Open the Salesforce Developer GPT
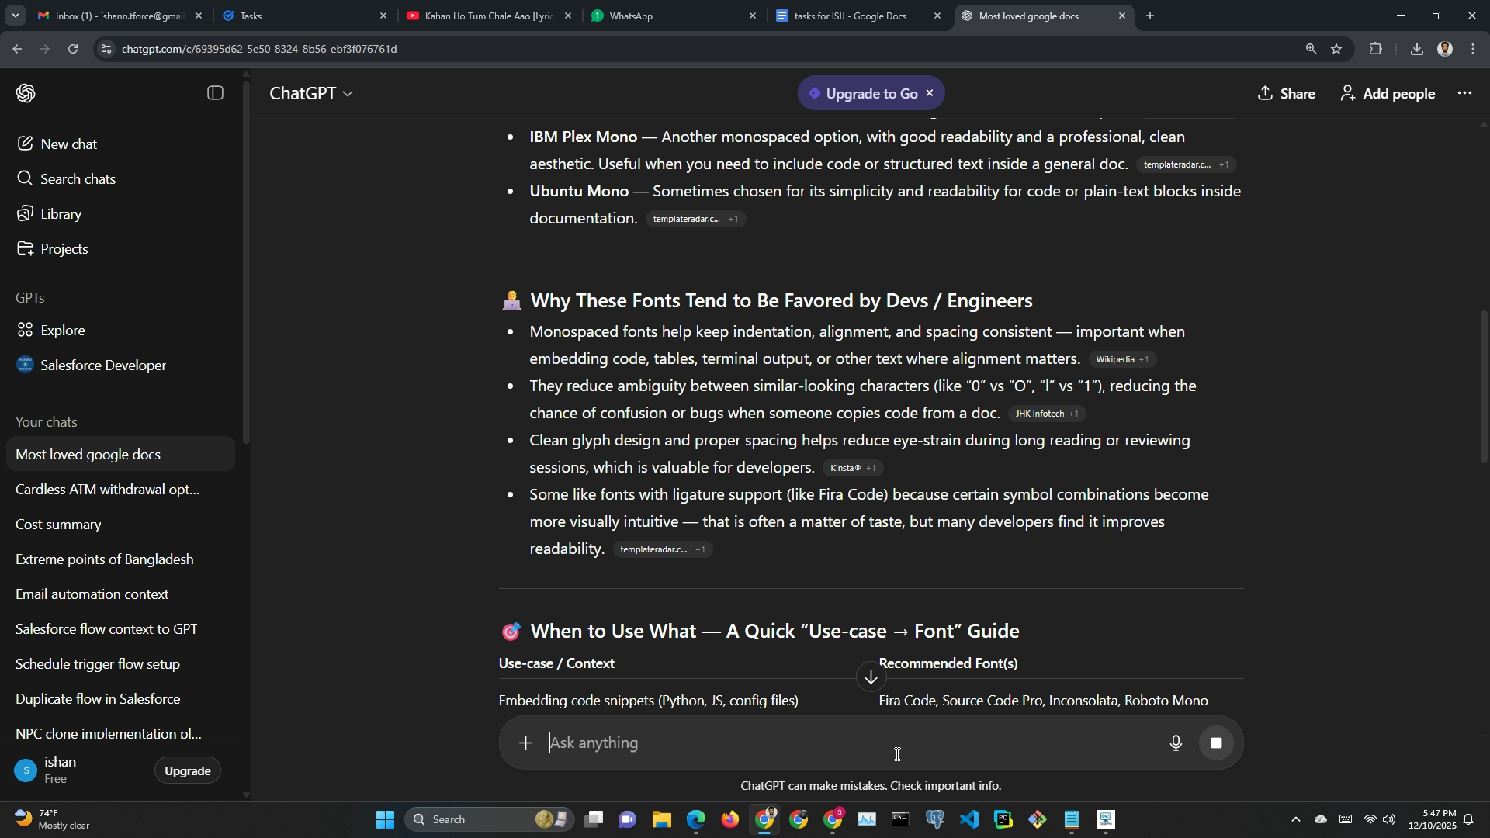This screenshot has height=838, width=1490. coord(102,365)
